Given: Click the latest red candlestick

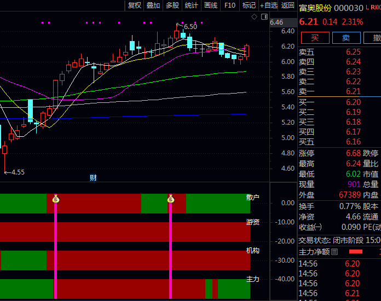Looking at the screenshot, I should 247,51.
